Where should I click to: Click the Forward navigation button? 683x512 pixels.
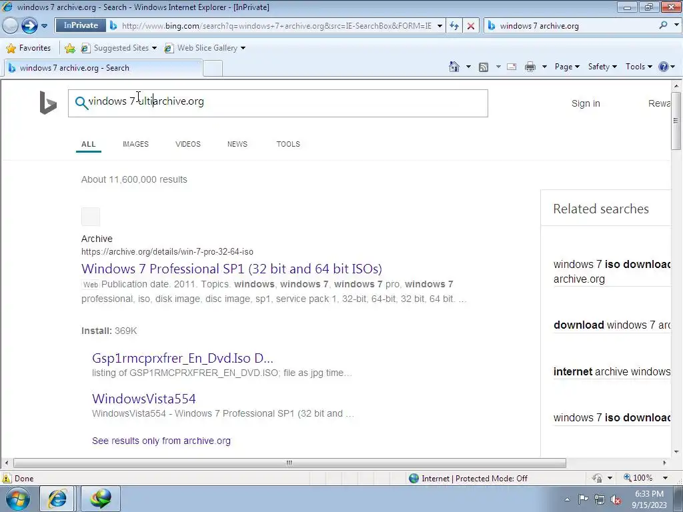(29, 26)
